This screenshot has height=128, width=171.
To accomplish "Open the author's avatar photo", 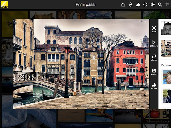I will point(166,28).
